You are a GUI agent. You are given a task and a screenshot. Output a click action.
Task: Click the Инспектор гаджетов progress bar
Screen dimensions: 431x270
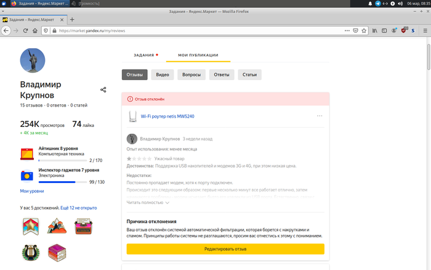tap(63, 182)
